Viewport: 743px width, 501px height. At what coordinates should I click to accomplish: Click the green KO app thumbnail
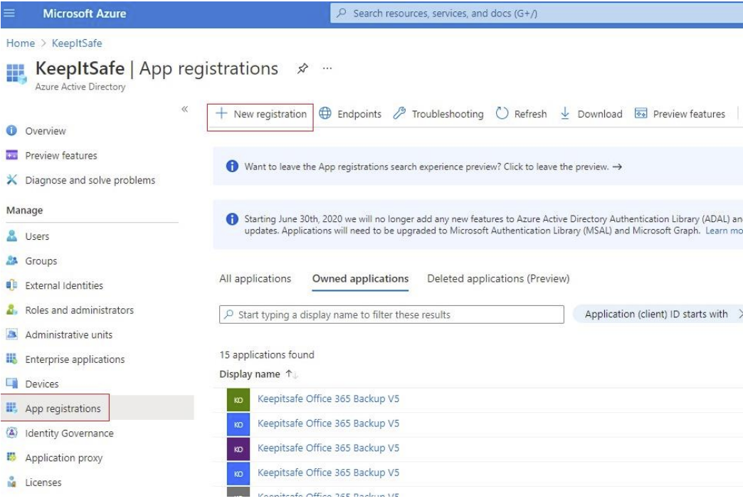coord(238,399)
